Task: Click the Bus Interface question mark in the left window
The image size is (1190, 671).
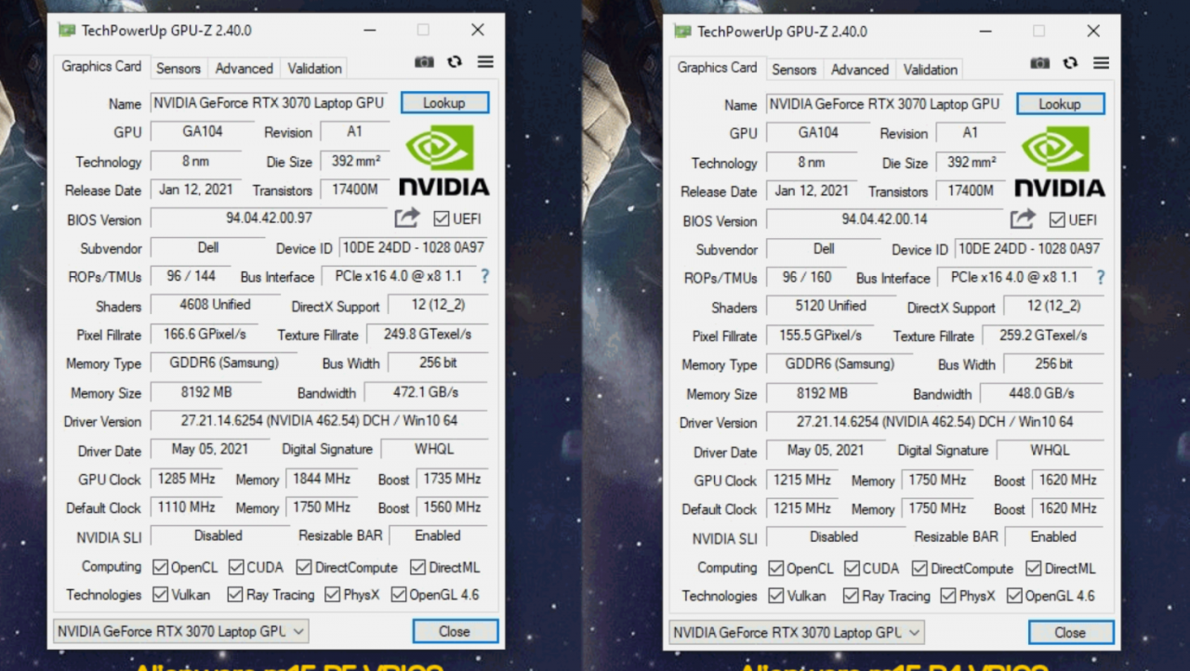Action: [484, 276]
